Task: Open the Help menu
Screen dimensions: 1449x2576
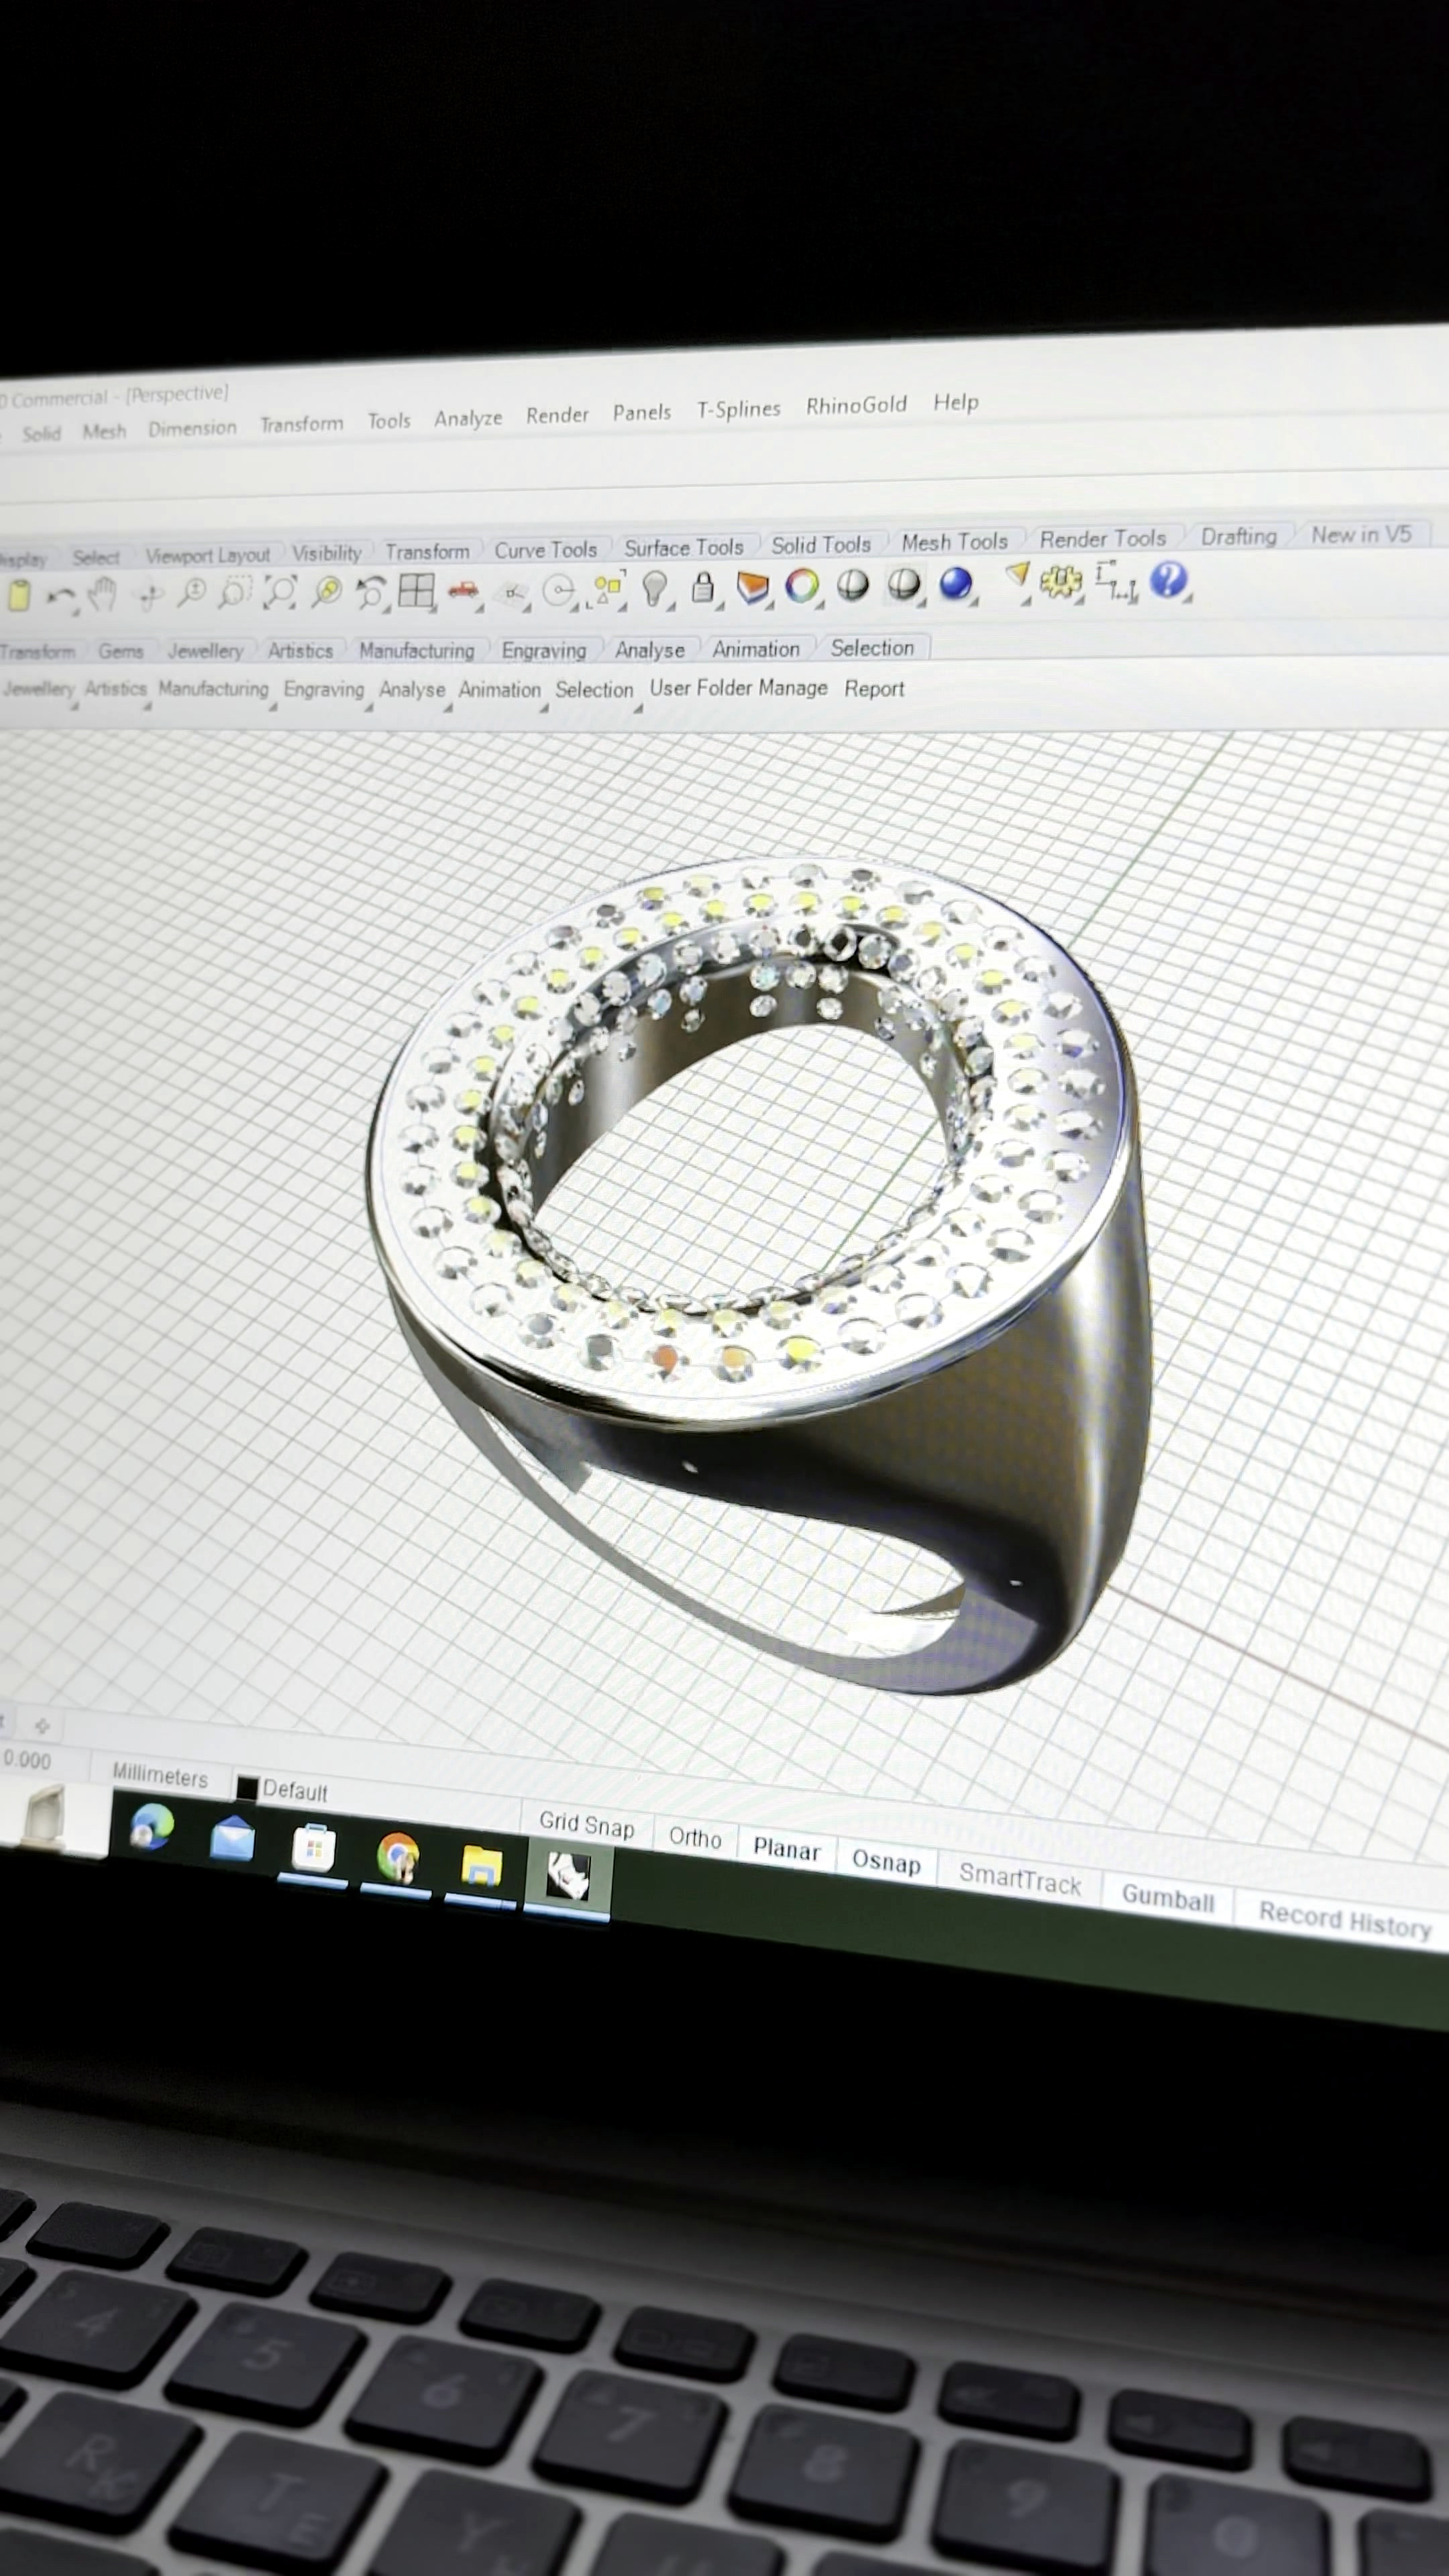Action: (x=956, y=402)
